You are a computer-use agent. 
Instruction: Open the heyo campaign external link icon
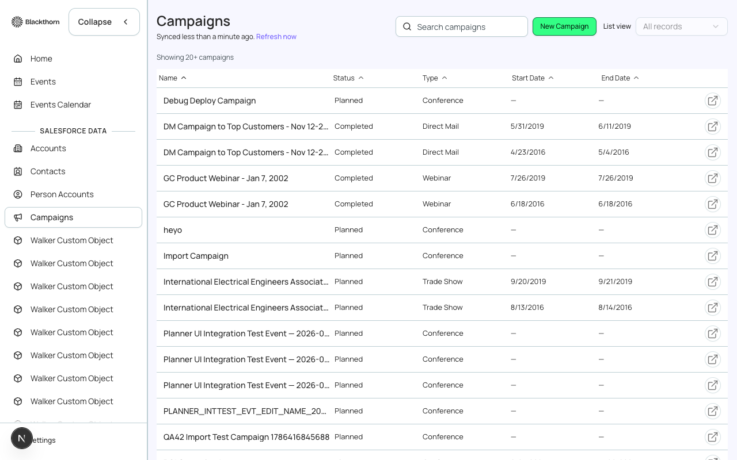pos(713,230)
